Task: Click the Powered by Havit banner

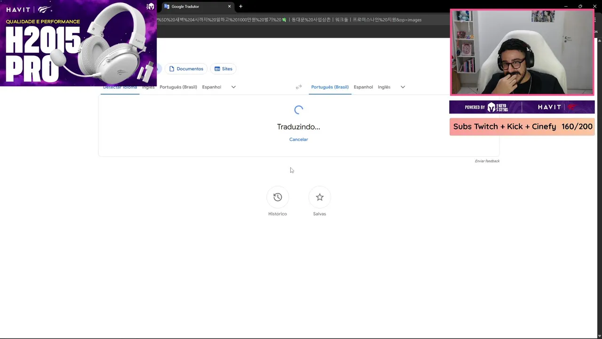Action: (522, 107)
